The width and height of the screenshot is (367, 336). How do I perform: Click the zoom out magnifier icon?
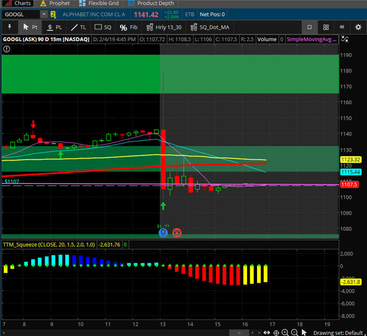point(294,332)
